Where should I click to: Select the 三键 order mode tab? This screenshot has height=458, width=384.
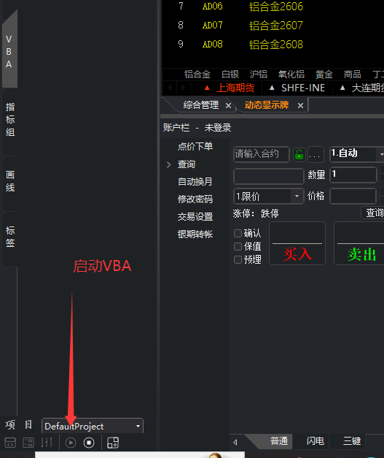pos(352,441)
